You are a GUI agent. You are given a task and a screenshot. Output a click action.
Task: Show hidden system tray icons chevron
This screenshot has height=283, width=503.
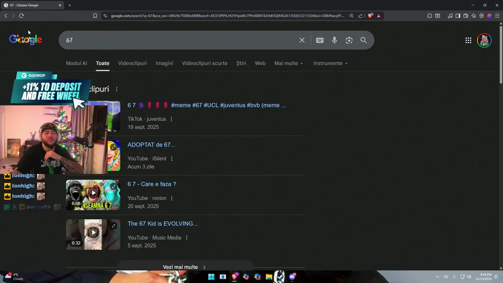(x=437, y=277)
